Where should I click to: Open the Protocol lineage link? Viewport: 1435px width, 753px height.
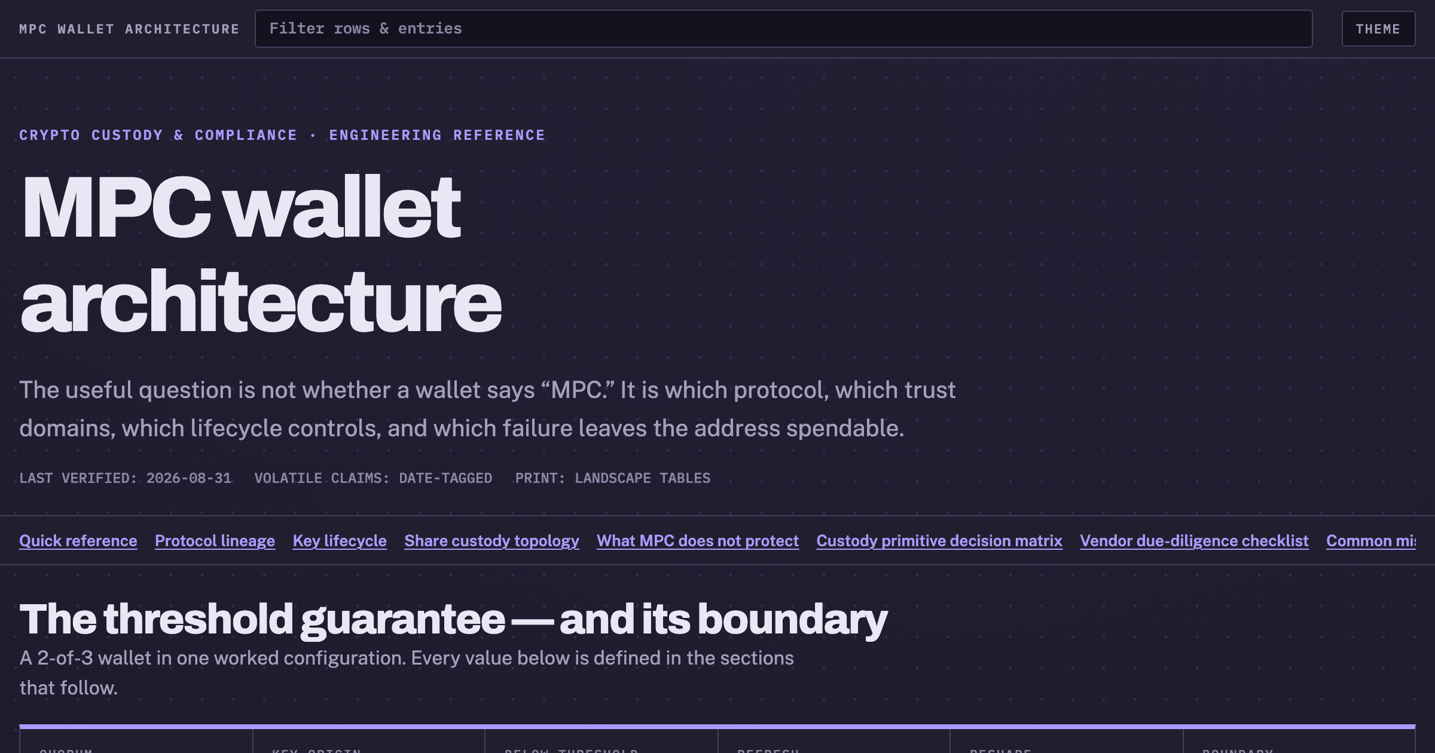click(215, 541)
